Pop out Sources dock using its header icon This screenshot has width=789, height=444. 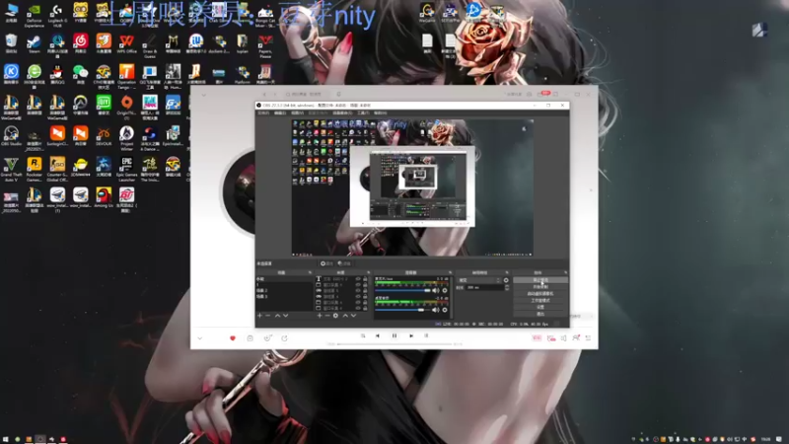369,272
